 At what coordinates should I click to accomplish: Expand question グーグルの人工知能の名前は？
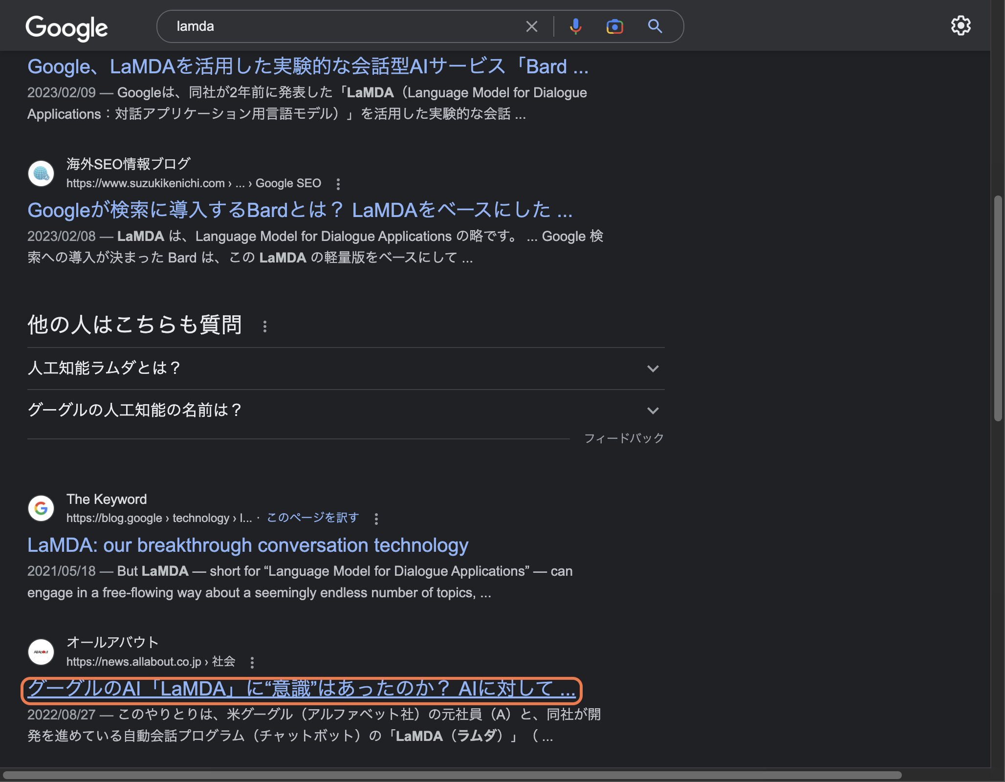point(346,411)
